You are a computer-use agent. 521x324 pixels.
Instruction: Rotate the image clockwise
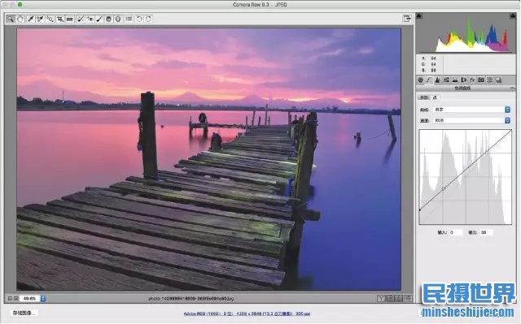(148, 19)
